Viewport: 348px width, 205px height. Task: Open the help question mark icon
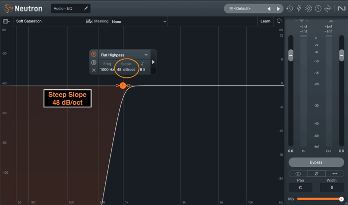tap(318, 8)
